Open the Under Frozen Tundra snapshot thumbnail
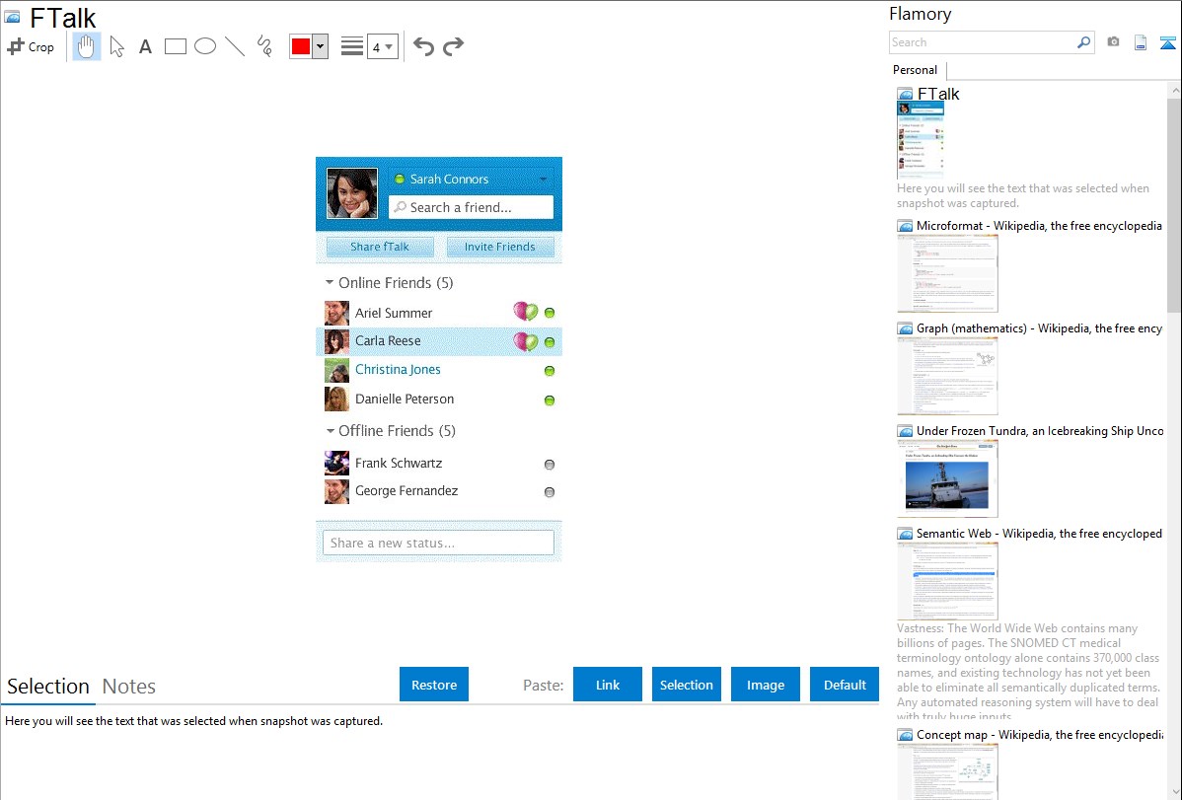The height and width of the screenshot is (800, 1182). (x=947, y=478)
